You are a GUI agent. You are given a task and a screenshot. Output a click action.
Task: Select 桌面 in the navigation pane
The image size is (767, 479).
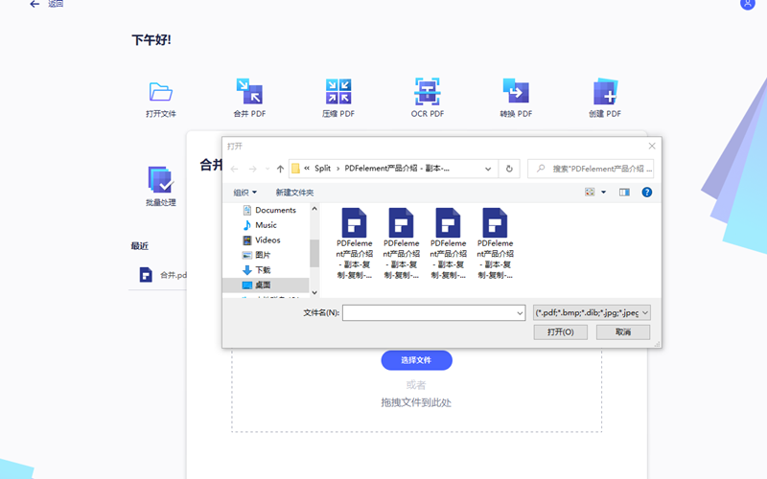pos(262,285)
